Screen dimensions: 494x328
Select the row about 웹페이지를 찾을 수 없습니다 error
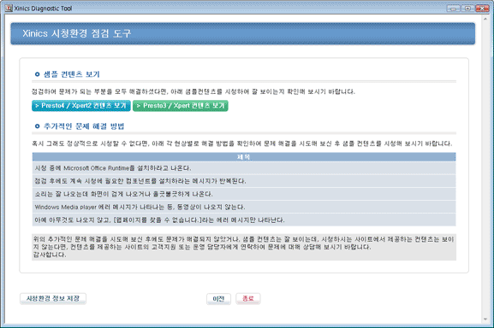point(244,220)
